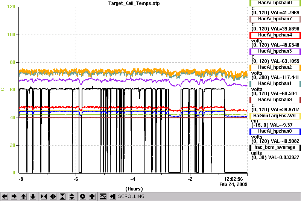
Task: Select the yellow HaGenTargPos.VAL legend
Action: (275, 116)
